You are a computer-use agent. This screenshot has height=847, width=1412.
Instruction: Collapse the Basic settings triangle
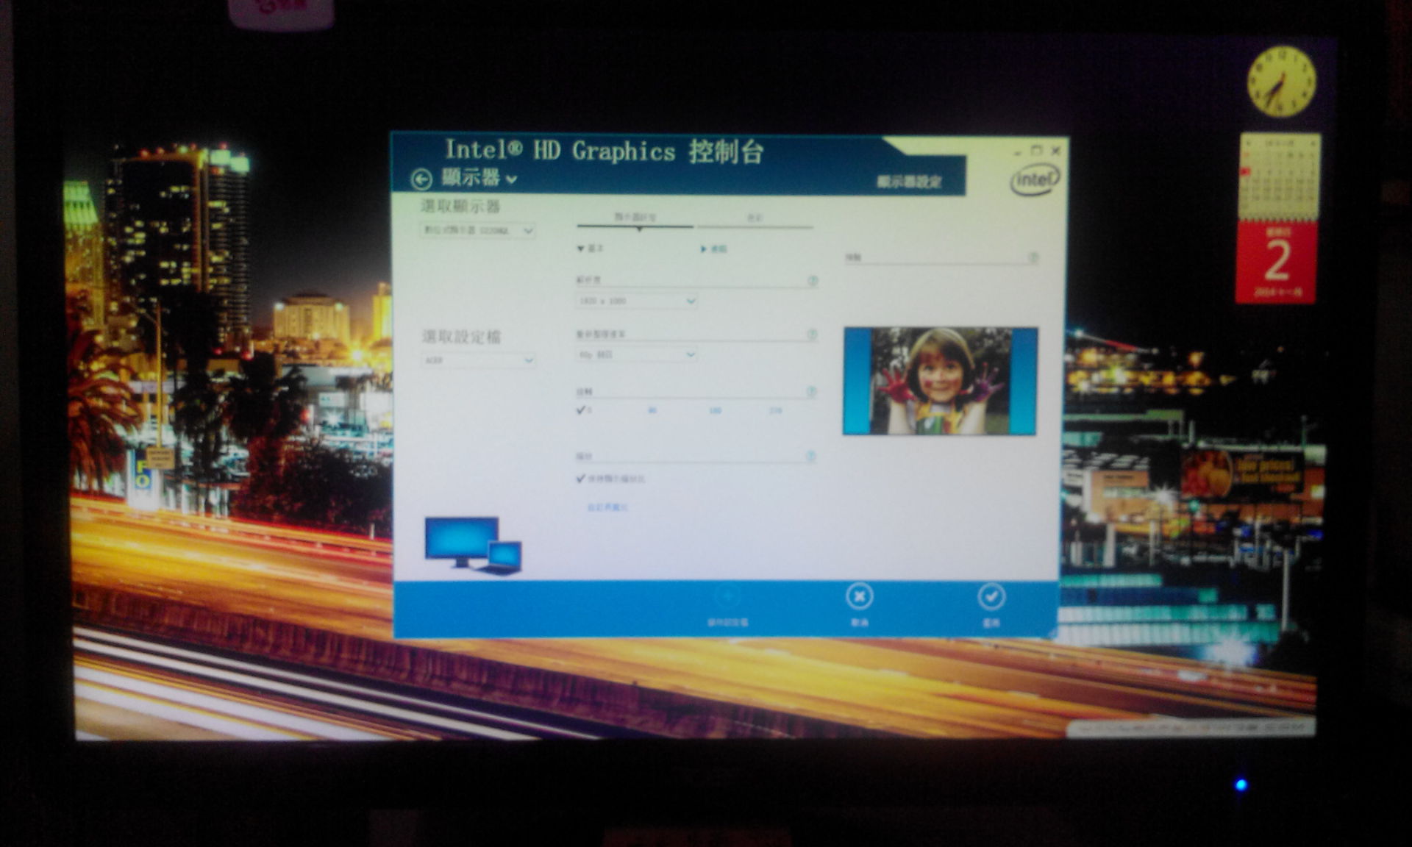click(581, 249)
